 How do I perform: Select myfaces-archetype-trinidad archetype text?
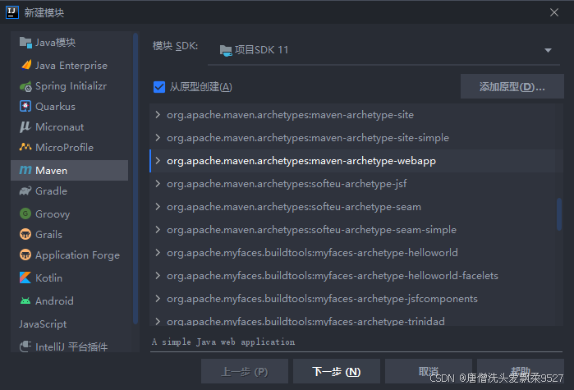pos(305,321)
